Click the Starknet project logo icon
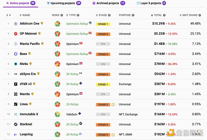The height and width of the screenshot is (140, 207). [16, 124]
